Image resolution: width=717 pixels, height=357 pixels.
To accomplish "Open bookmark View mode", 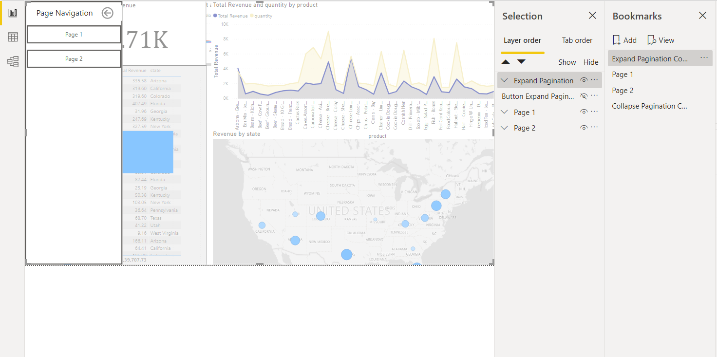I will (660, 40).
